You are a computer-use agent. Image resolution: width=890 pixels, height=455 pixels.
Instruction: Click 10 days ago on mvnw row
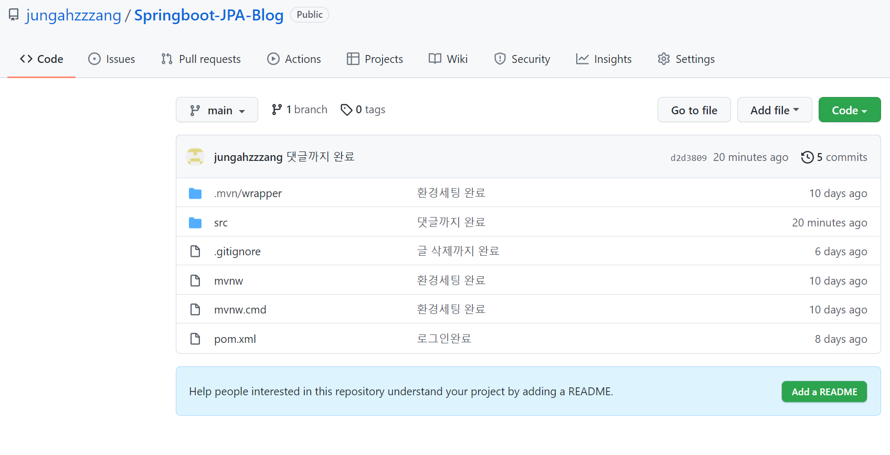[x=838, y=281]
